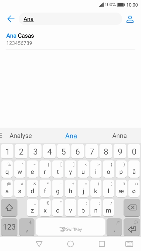The image size is (141, 251).
Task: Tap the keyboard switcher icon
Action: tap(129, 244)
